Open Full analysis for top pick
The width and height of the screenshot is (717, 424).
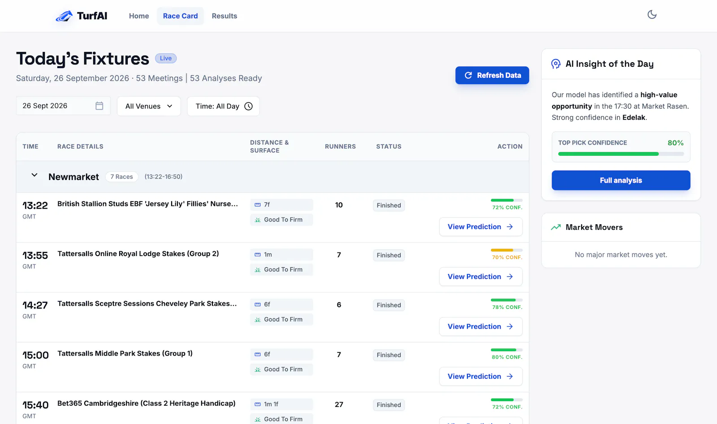(x=621, y=180)
